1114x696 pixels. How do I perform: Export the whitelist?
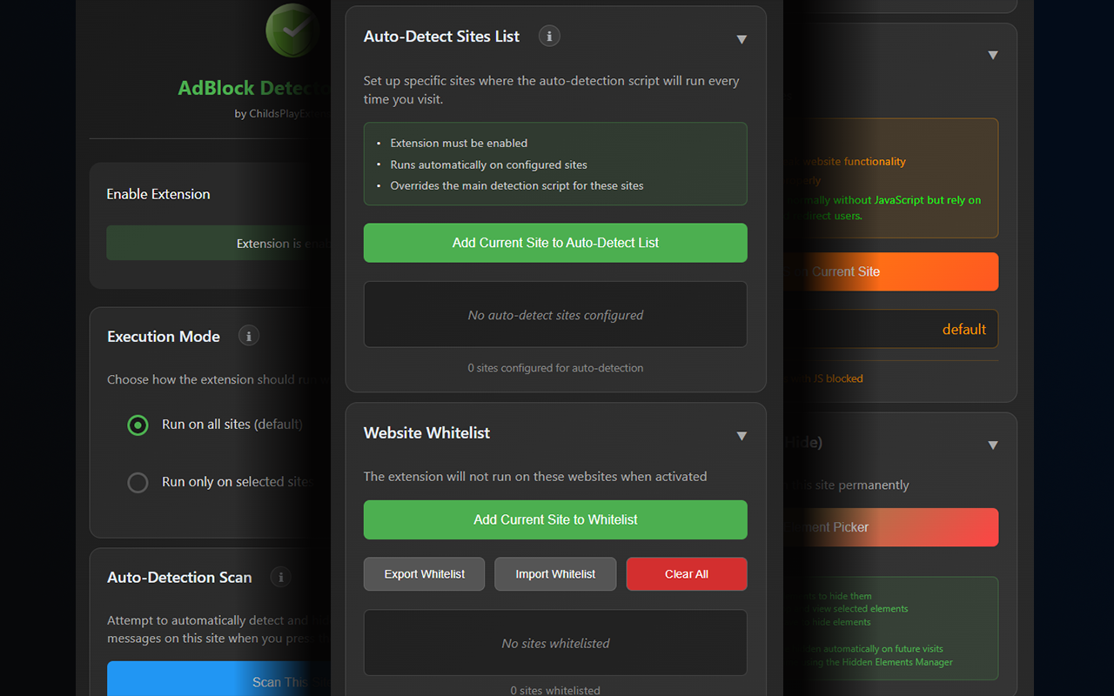pyautogui.click(x=425, y=574)
